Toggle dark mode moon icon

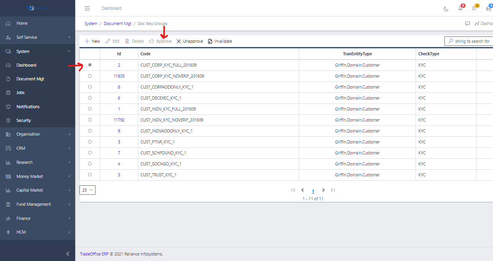(x=446, y=9)
